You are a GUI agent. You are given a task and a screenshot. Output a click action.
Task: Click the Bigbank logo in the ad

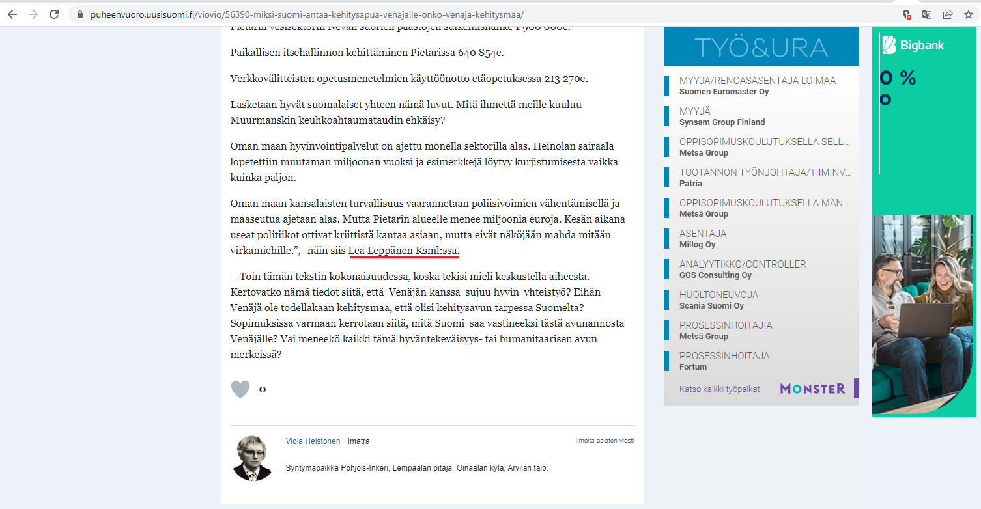pyautogui.click(x=913, y=45)
